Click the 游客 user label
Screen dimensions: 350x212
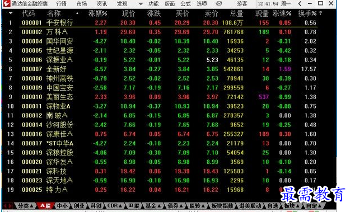242,3
